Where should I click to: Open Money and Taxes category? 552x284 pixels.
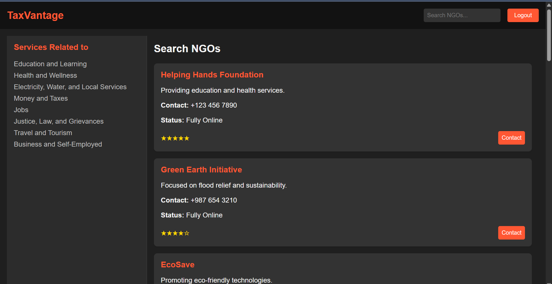point(41,98)
